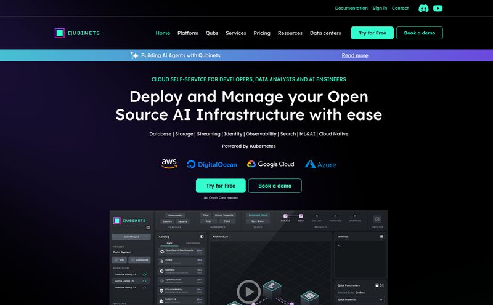Click the Building AI Agents with Qubinets text
Image resolution: width=493 pixels, height=305 pixels.
pyautogui.click(x=181, y=55)
